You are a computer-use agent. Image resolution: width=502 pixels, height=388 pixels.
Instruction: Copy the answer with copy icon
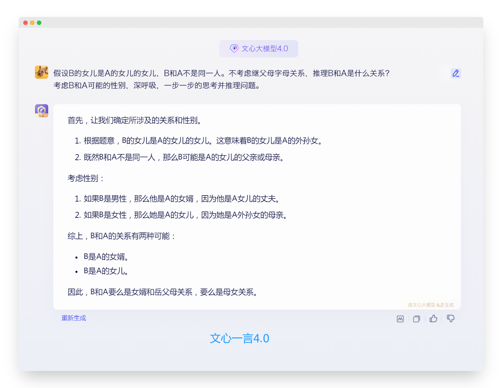[416, 319]
